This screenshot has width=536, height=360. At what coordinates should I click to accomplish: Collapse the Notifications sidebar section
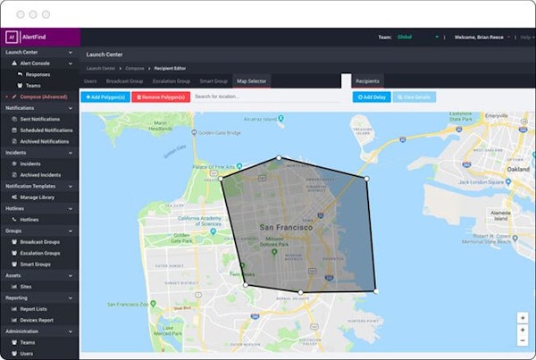point(70,108)
